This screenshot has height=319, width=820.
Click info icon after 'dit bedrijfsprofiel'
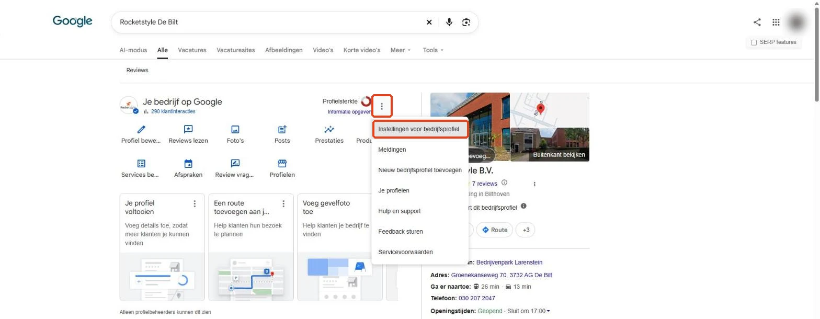[x=523, y=206]
